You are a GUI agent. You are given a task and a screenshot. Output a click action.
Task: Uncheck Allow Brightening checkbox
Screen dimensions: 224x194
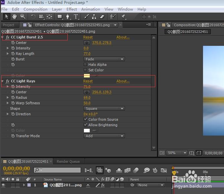click(x=85, y=125)
